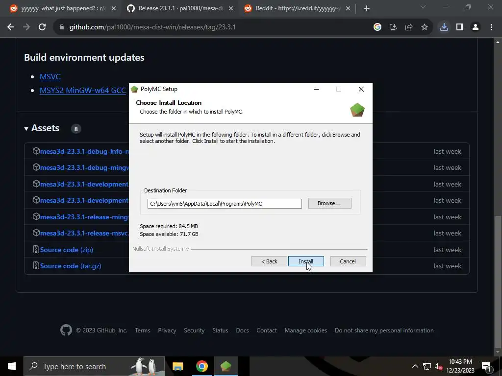
Task: Download mesa3d-23.3.1-debug-info asset
Action: [84, 151]
